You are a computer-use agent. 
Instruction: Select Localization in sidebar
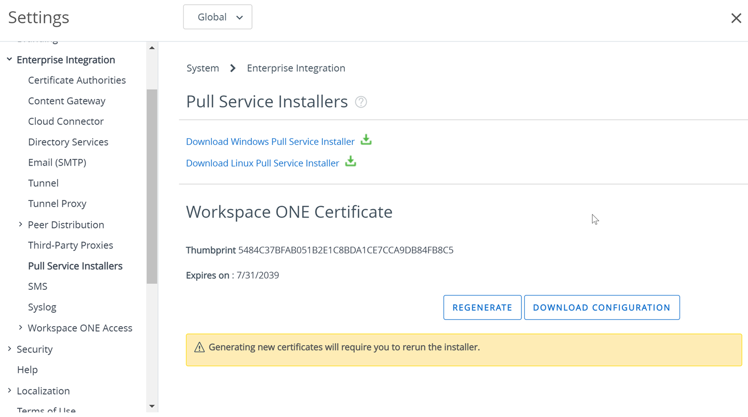(43, 391)
